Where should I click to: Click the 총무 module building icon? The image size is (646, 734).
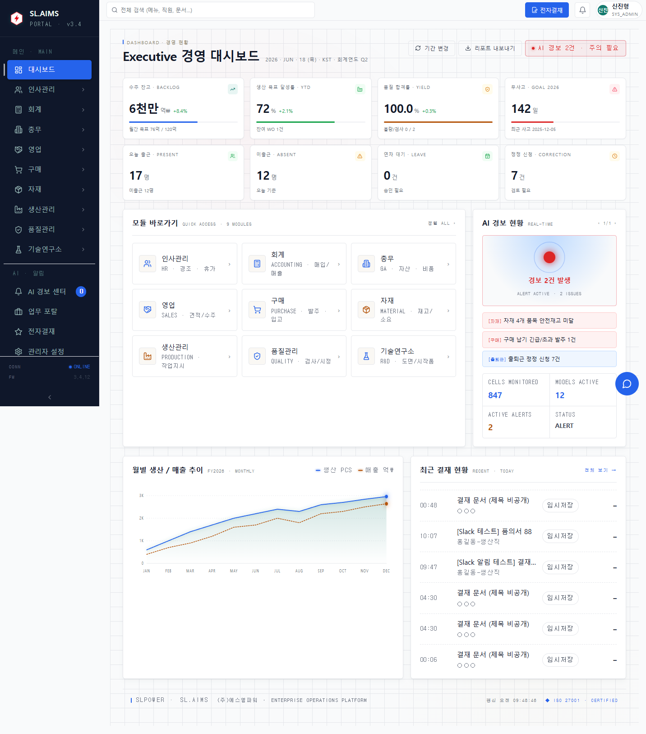tap(366, 264)
